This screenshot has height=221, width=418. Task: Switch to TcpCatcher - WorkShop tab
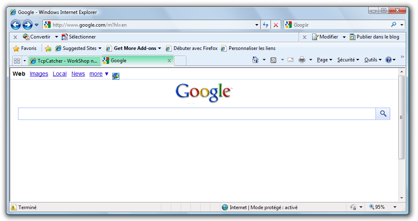64,61
